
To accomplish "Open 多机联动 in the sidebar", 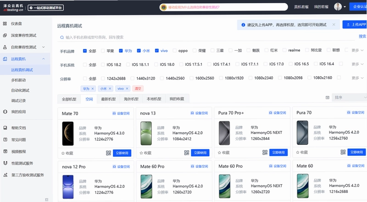I will pyautogui.click(x=18, y=80).
